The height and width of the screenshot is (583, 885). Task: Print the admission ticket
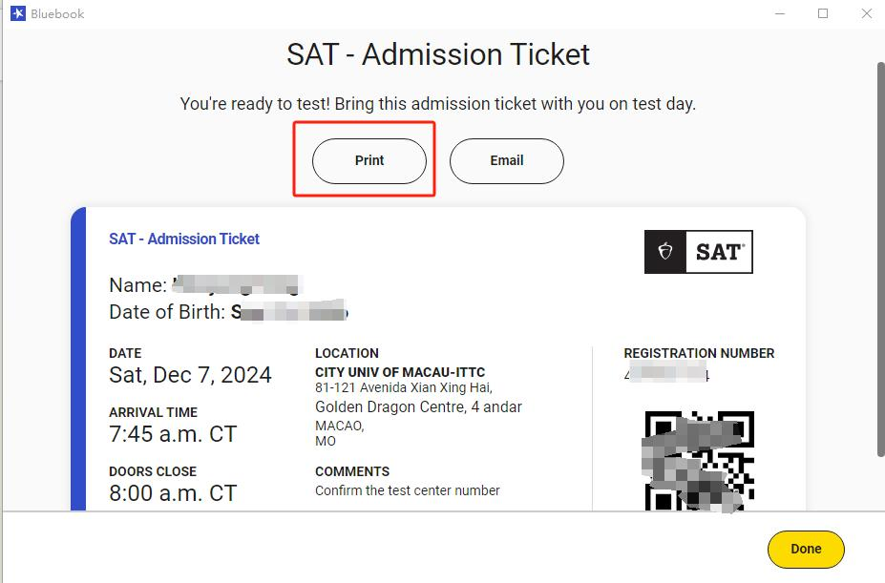click(x=369, y=160)
